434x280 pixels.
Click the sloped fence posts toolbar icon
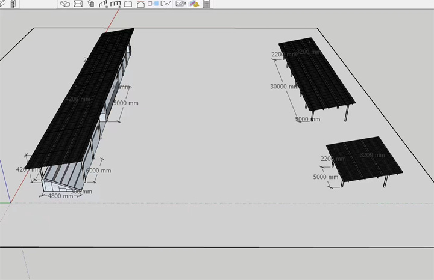tap(103, 4)
